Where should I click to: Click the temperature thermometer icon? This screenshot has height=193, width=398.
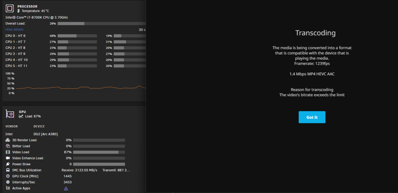[19, 11]
